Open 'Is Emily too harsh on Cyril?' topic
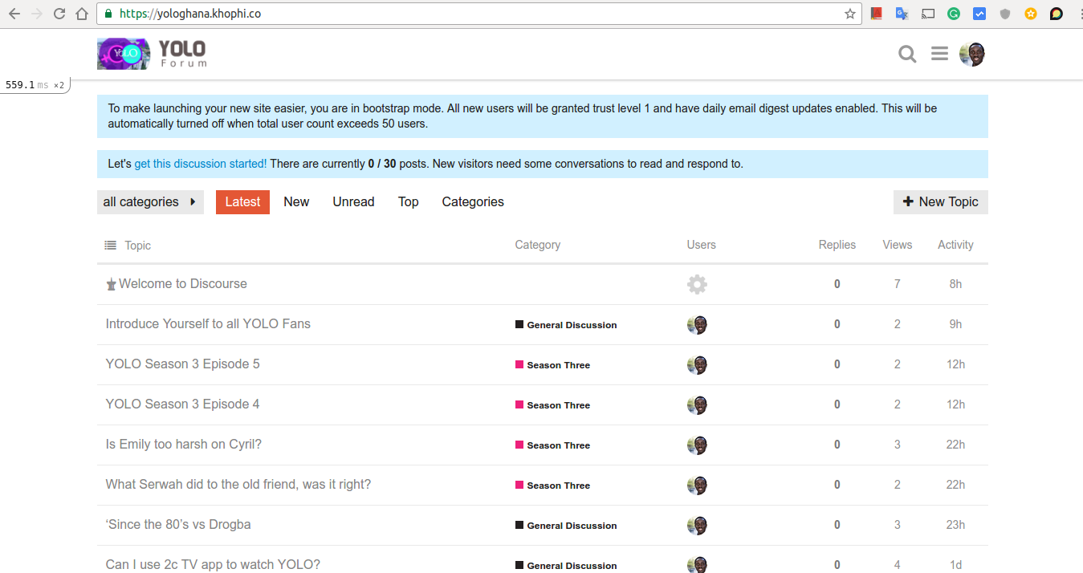 183,445
